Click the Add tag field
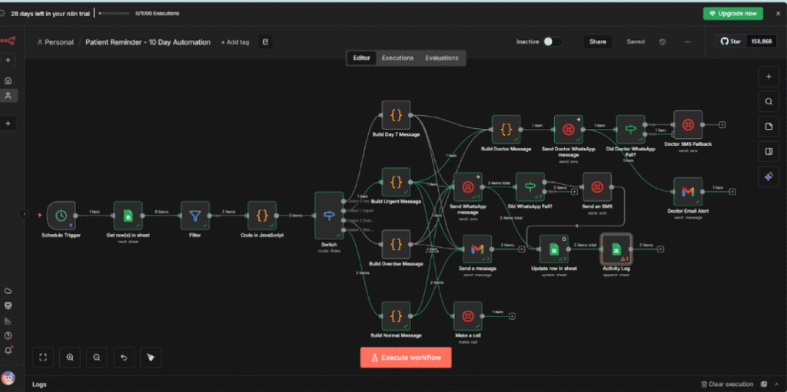 pyautogui.click(x=235, y=42)
